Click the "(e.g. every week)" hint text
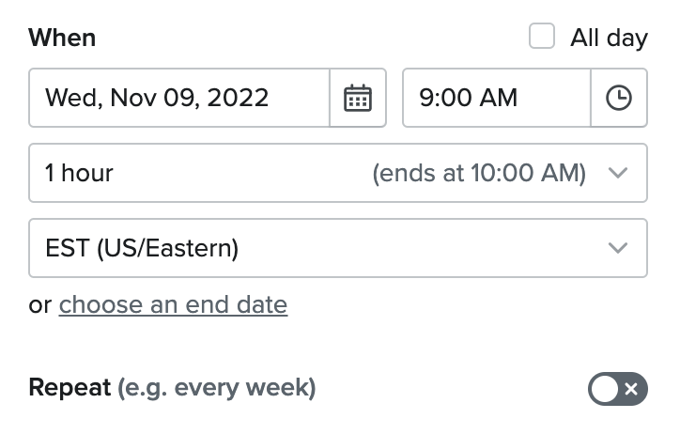680x434 pixels. [217, 388]
